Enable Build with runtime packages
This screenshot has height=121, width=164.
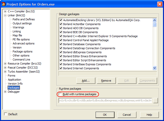61,94
